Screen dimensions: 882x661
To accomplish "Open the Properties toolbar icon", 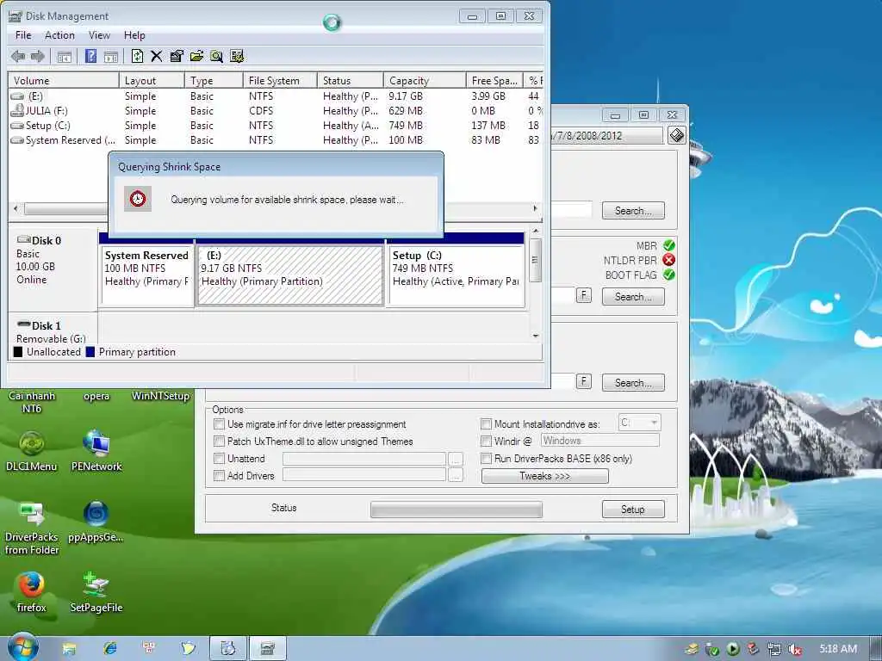I will click(177, 56).
